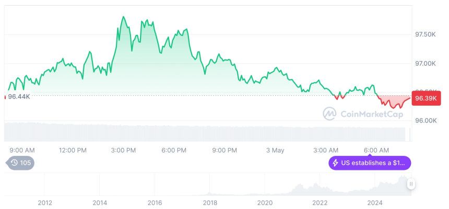Click the 2016 year on overview timeline
449x209 pixels.
155,202
